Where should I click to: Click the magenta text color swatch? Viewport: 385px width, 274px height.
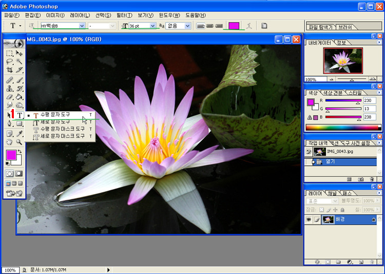coord(234,26)
